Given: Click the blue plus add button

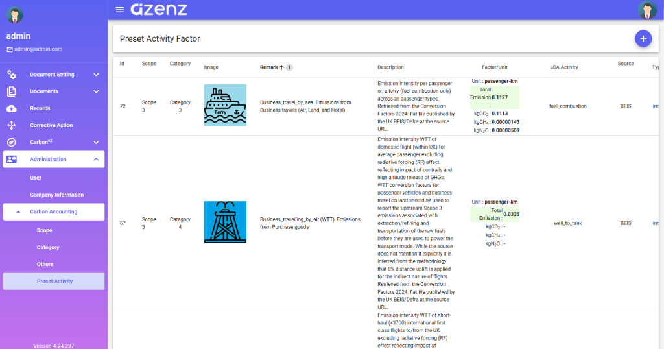Looking at the screenshot, I should pyautogui.click(x=643, y=38).
